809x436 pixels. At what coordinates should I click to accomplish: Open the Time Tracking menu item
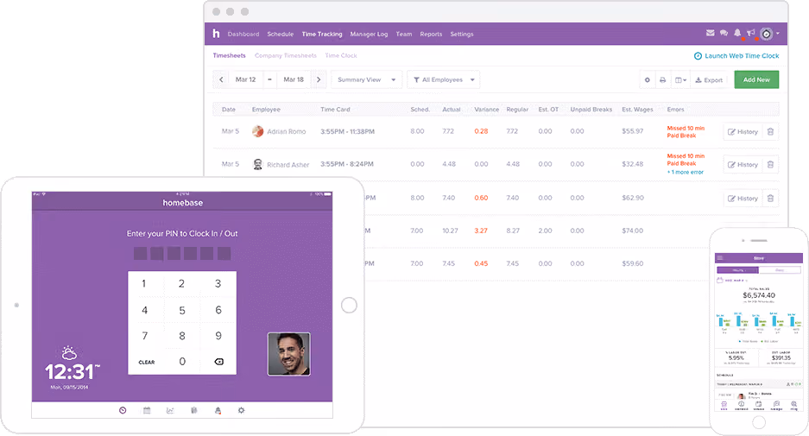(322, 34)
